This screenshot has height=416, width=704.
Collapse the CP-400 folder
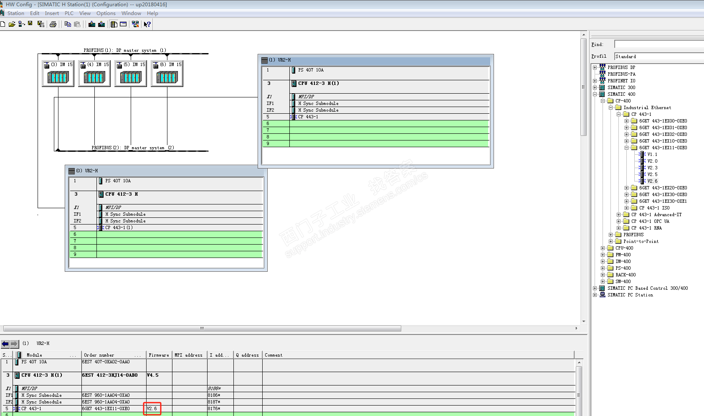pos(603,101)
